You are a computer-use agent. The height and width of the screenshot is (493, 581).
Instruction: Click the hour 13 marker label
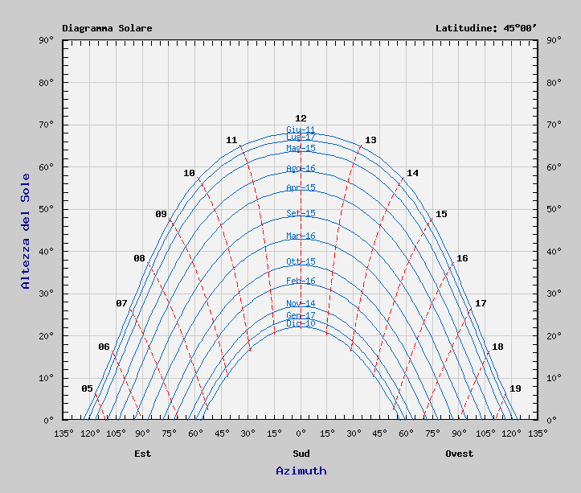pyautogui.click(x=370, y=140)
